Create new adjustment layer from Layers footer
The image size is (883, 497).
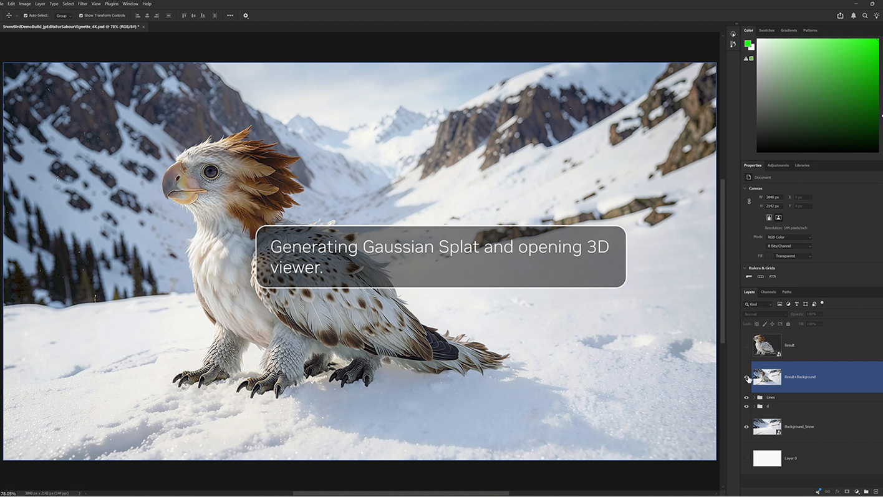coord(857,491)
